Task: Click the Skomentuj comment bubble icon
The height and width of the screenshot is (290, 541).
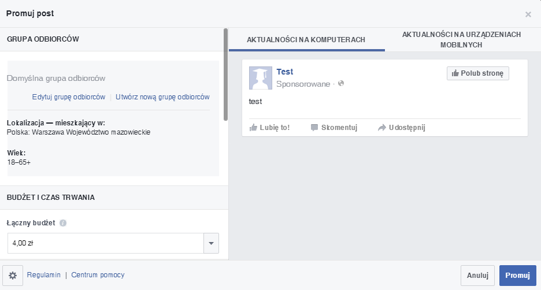Action: tap(314, 128)
